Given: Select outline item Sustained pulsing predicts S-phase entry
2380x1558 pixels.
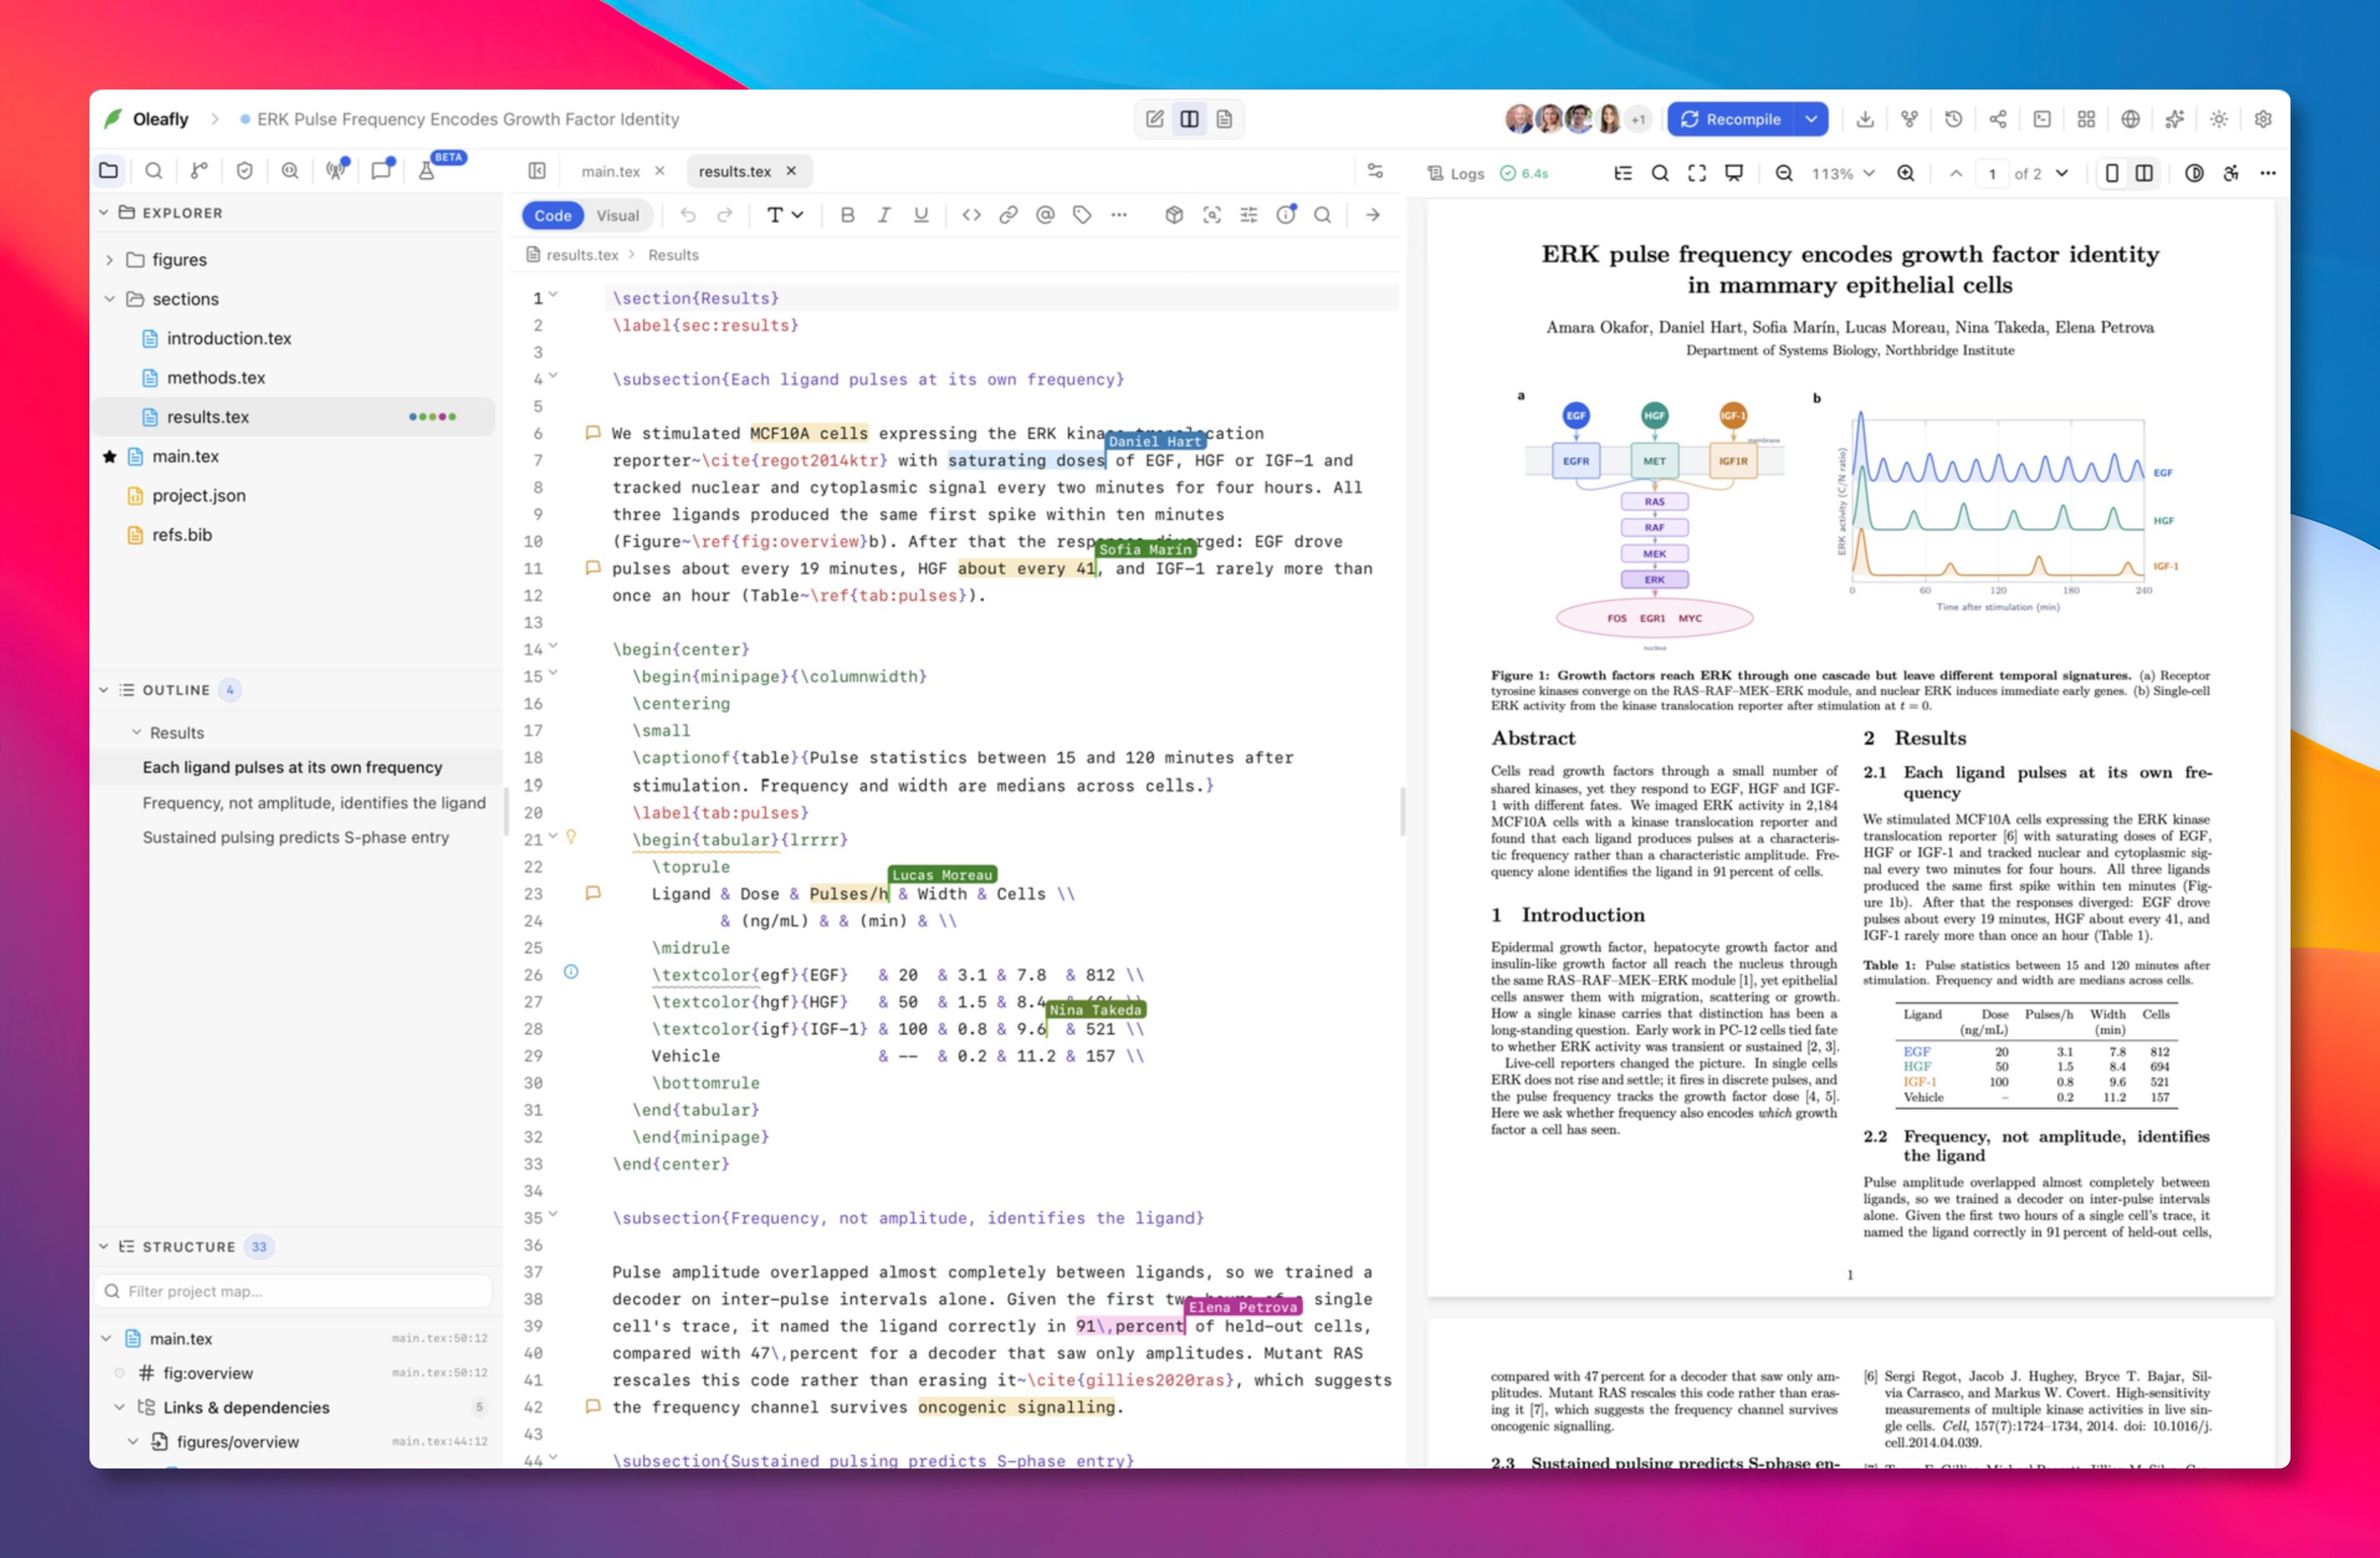Looking at the screenshot, I should 295,837.
